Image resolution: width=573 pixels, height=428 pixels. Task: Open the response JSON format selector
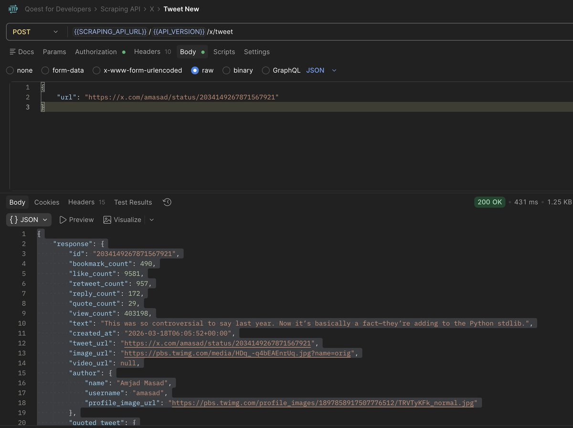(x=29, y=219)
